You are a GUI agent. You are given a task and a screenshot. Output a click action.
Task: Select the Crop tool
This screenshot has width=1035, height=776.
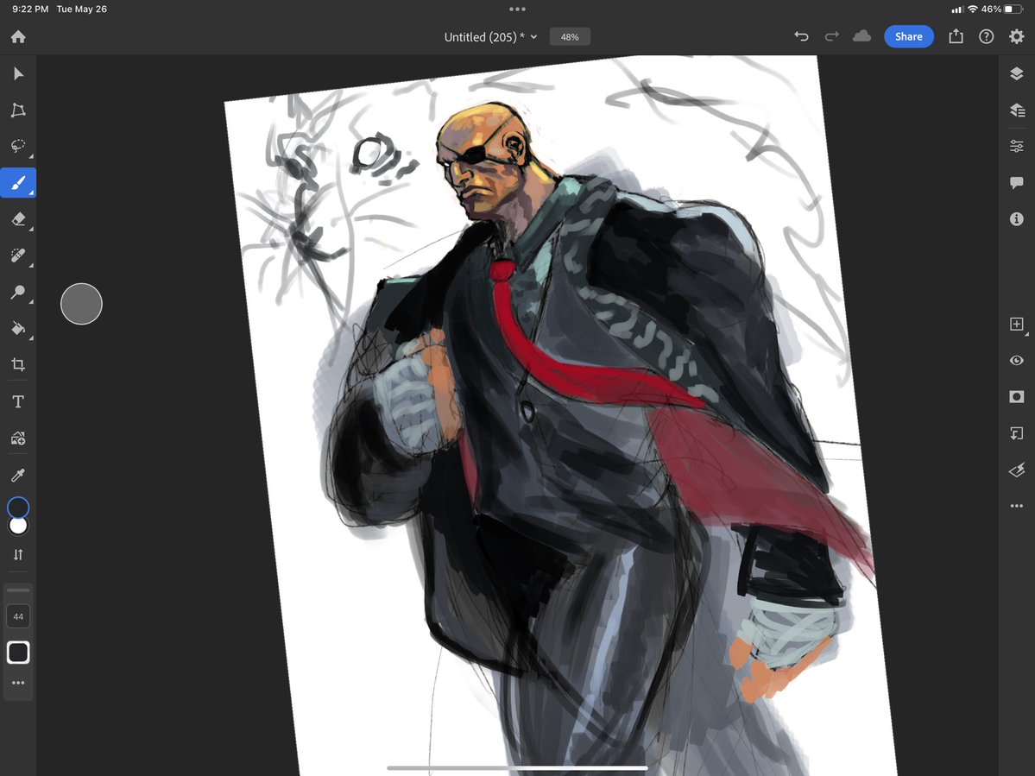click(x=18, y=364)
